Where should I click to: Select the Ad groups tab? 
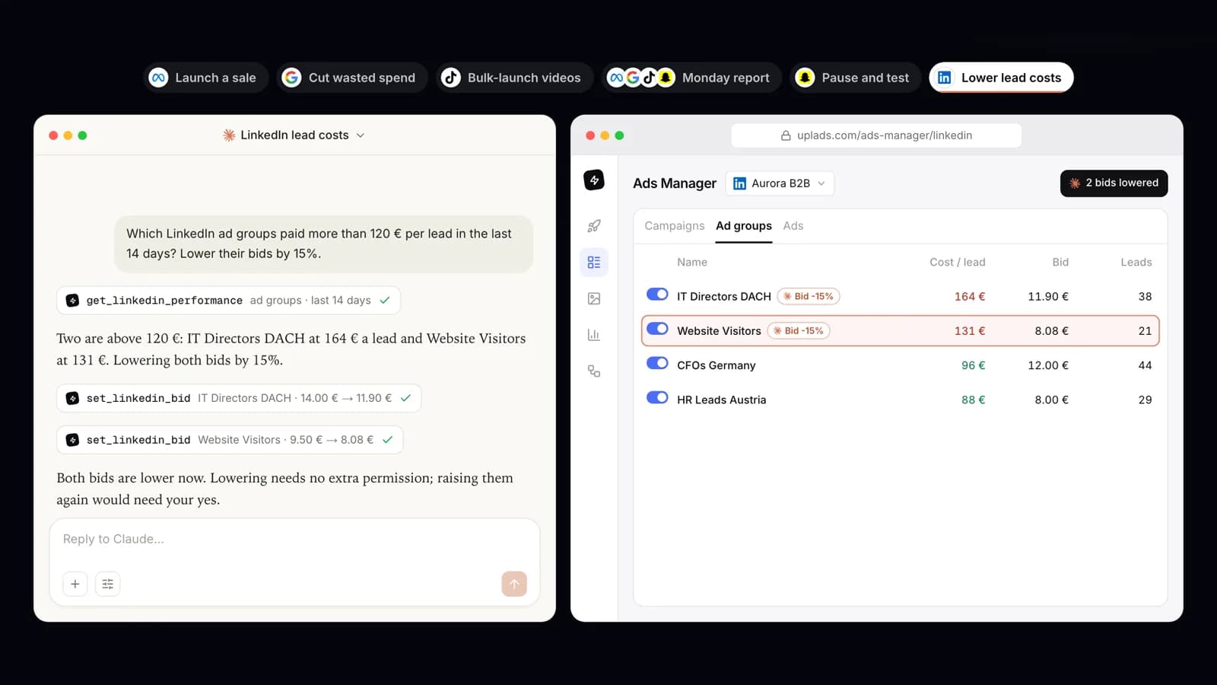[744, 226]
